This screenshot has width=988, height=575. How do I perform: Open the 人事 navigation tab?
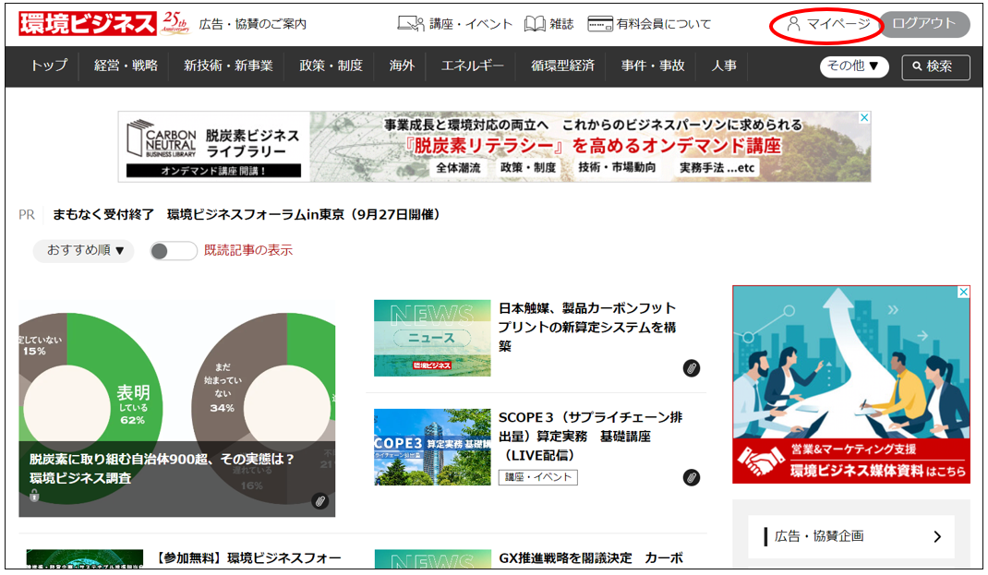click(x=723, y=66)
